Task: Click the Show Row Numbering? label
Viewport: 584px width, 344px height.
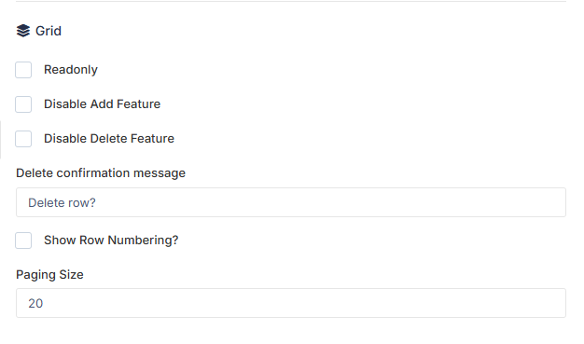Action: (x=111, y=241)
